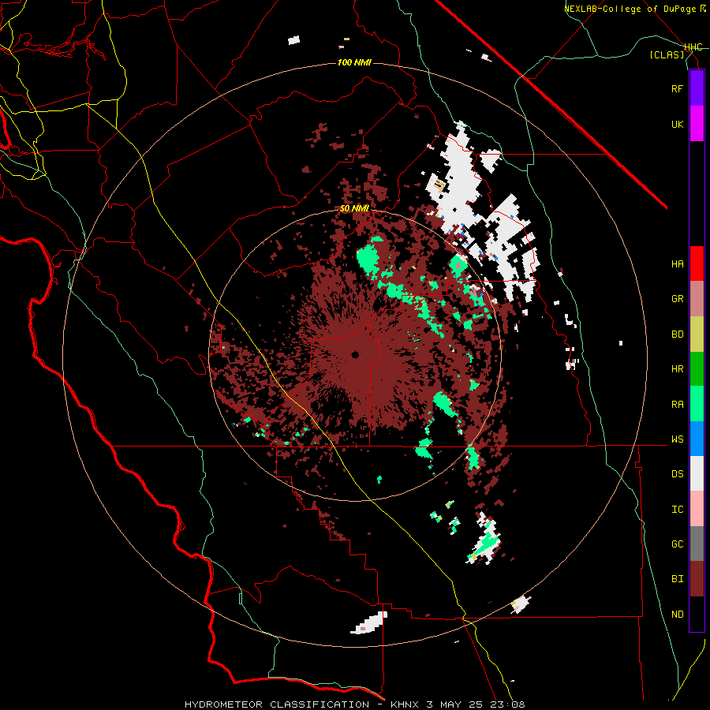Click the GC legend label

677,544
